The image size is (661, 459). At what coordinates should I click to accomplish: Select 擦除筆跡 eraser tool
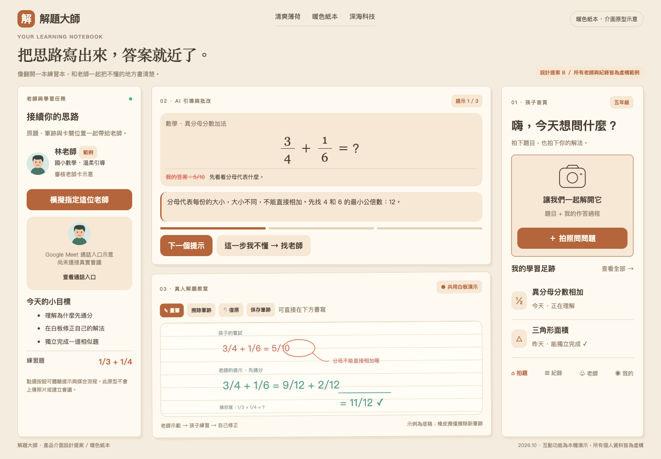(x=201, y=310)
